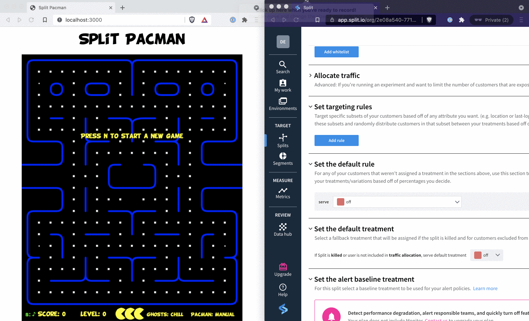Bookmark the app.split.io page
This screenshot has width=529, height=321.
tap(317, 20)
